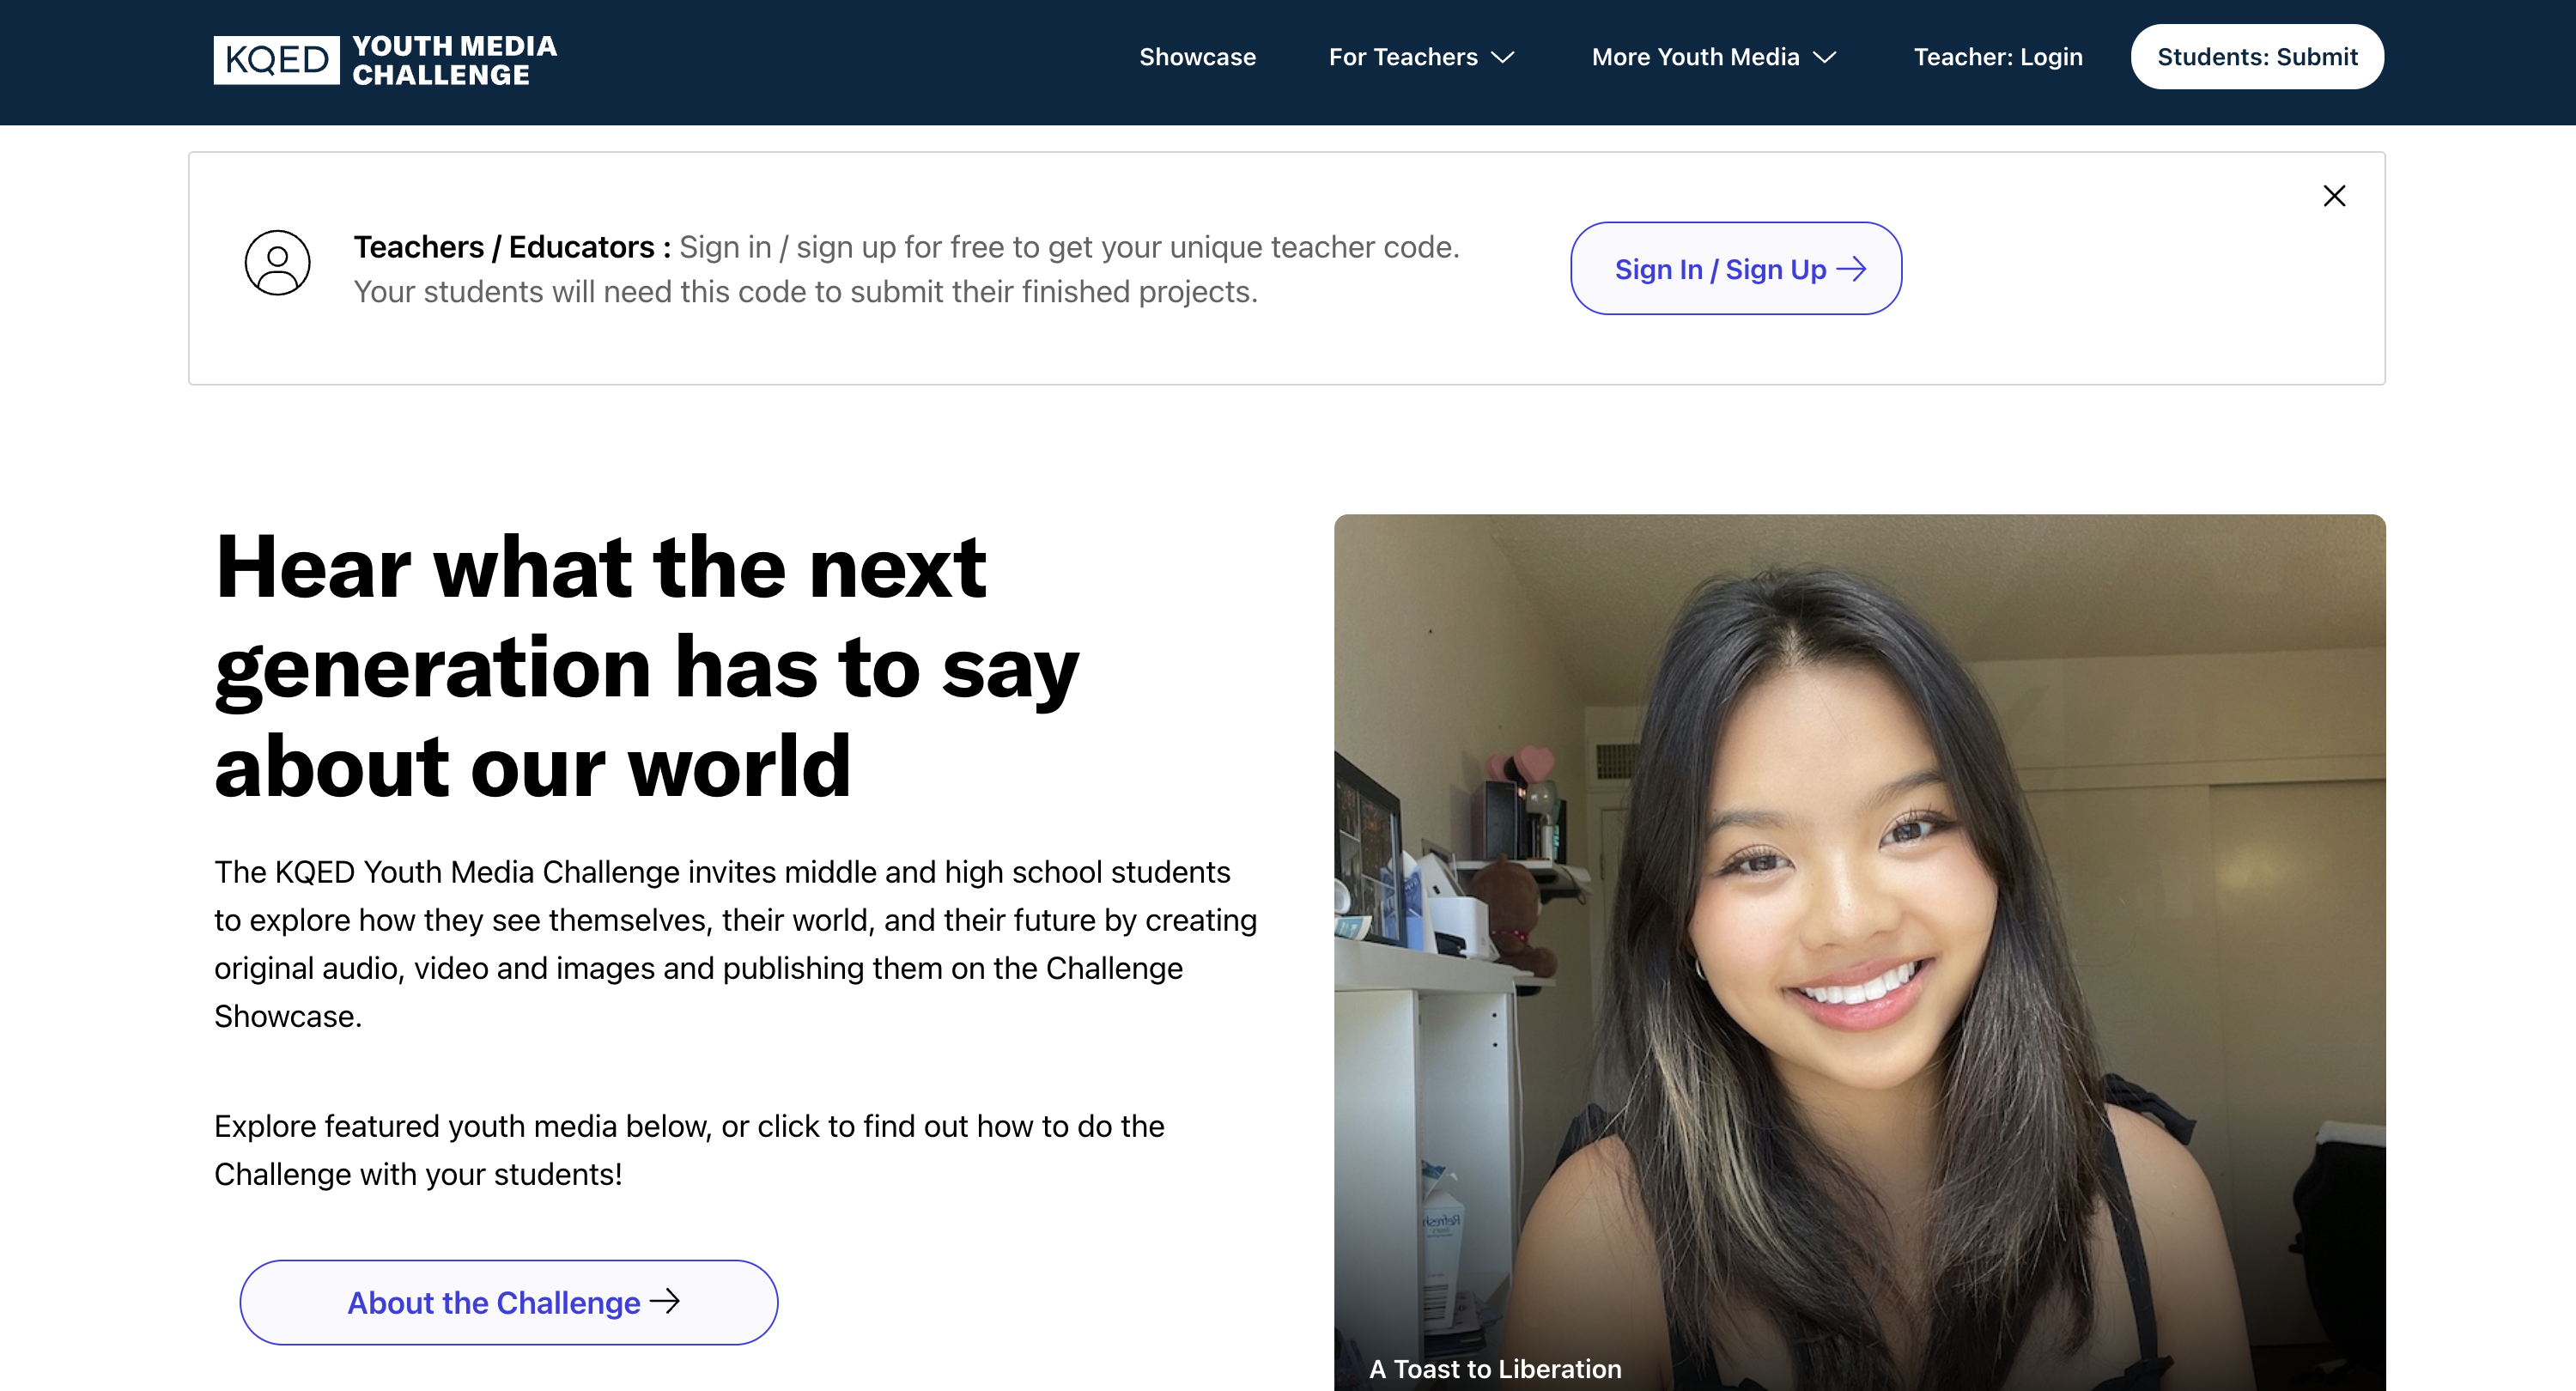Click the Sign In / Sign Up button text
Image resolution: width=2576 pixels, height=1391 pixels.
point(1720,269)
